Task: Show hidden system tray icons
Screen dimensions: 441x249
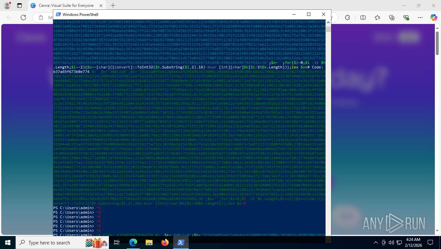Action: pyautogui.click(x=376, y=243)
